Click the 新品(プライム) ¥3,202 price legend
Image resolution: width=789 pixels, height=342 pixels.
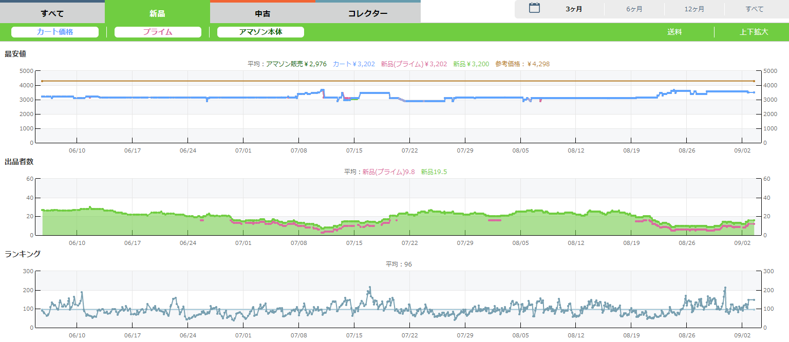pyautogui.click(x=414, y=64)
